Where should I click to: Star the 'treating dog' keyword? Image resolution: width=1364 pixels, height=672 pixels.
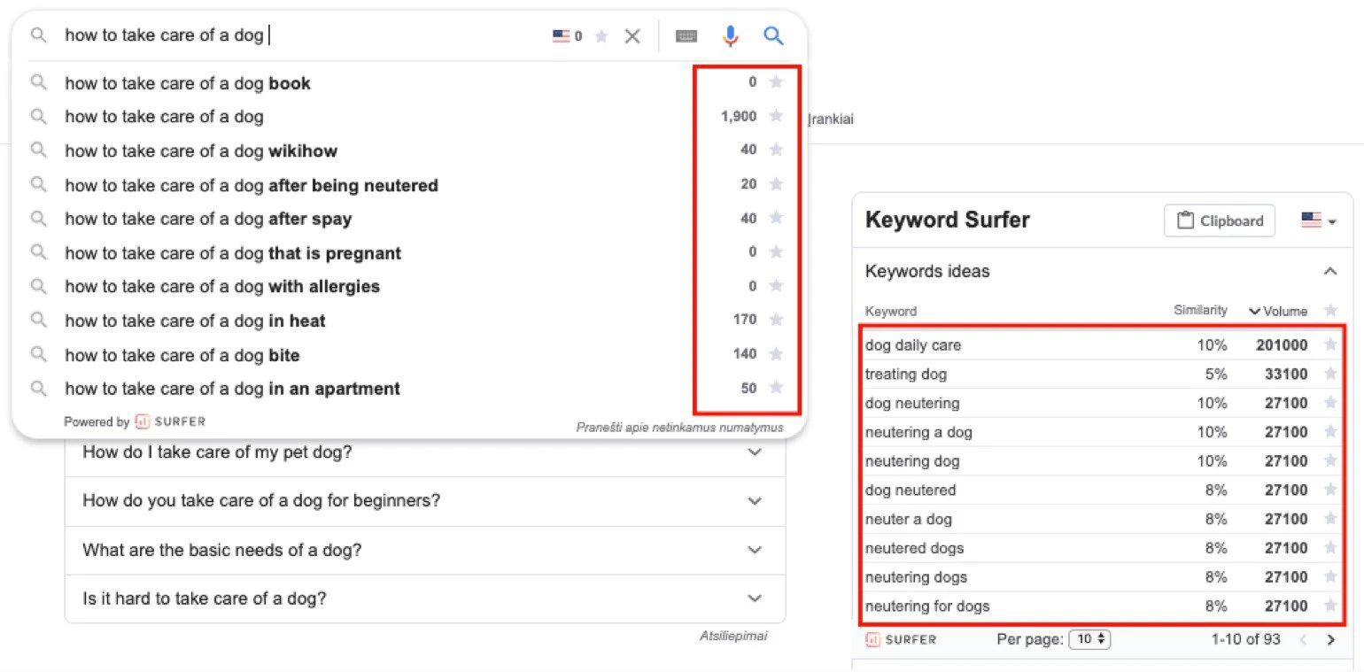[x=1329, y=375]
